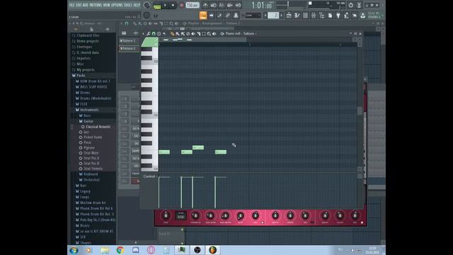This screenshot has width=453, height=255.
Task: Select Pattern 2 in the picker
Action: coord(129,48)
